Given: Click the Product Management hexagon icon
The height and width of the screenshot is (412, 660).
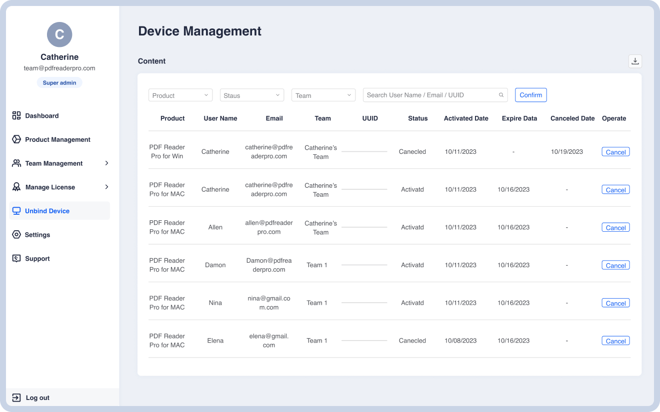Looking at the screenshot, I should [16, 139].
